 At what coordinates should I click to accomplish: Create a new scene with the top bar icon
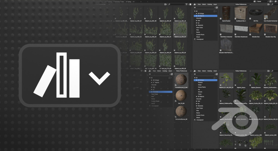point(270,1)
